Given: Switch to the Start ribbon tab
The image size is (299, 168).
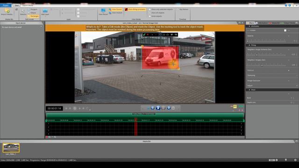Looking at the screenshot, I should [17, 5].
